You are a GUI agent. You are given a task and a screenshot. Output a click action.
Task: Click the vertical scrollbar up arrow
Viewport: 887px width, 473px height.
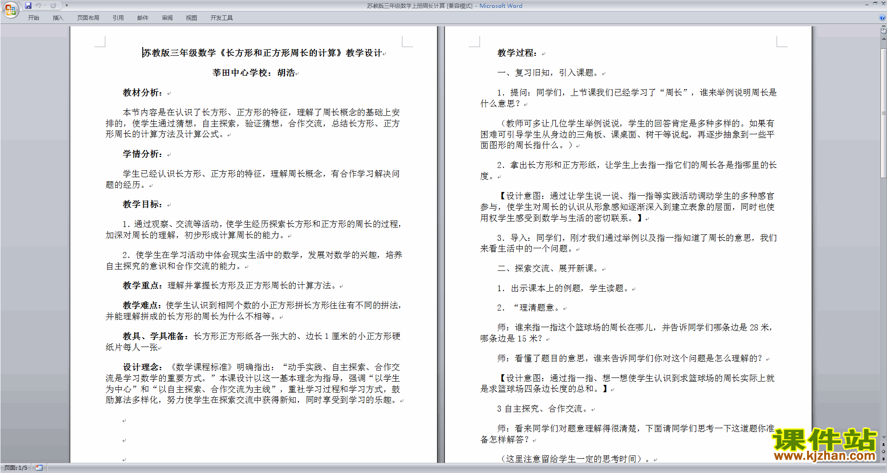(884, 39)
